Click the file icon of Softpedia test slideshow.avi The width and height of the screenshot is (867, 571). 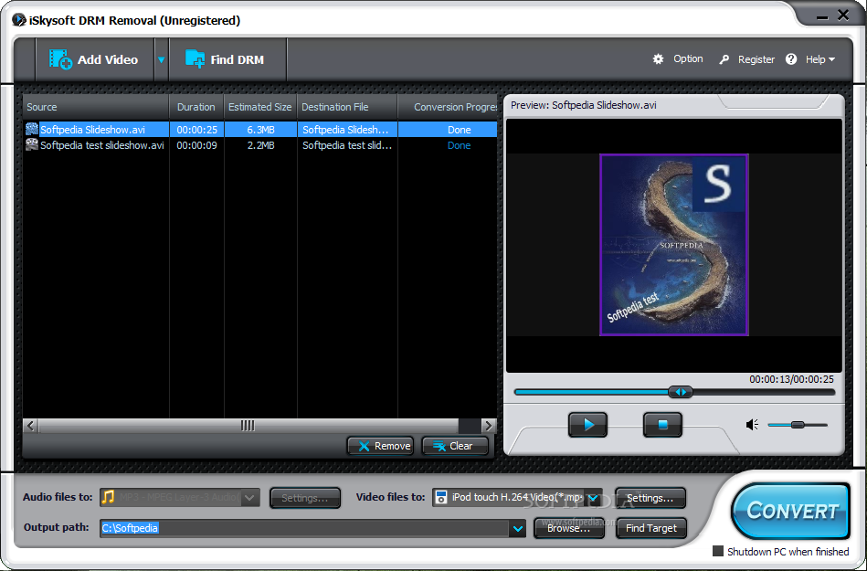pyautogui.click(x=32, y=145)
